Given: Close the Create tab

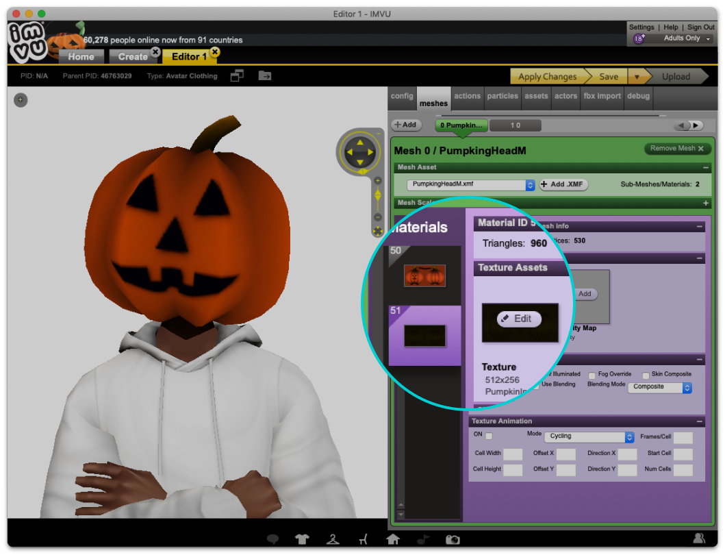Looking at the screenshot, I should pyautogui.click(x=156, y=52).
